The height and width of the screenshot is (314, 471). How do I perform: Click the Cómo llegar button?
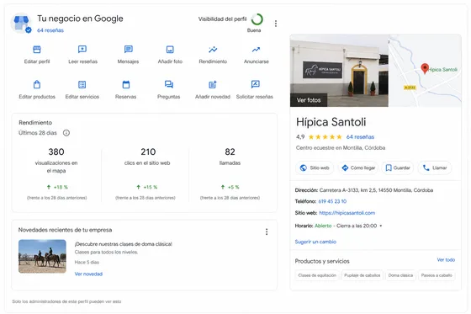tap(358, 168)
